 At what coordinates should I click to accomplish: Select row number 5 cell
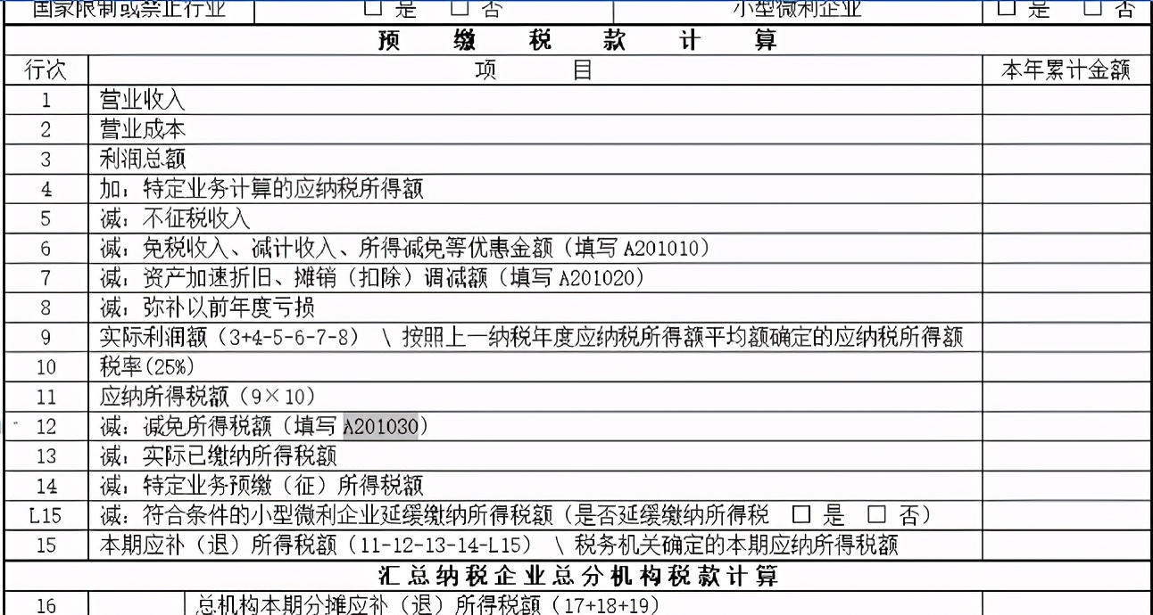(45, 218)
